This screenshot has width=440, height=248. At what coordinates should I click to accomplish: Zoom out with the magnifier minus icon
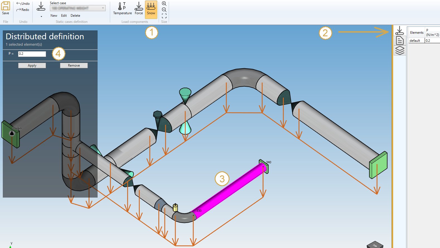(164, 10)
